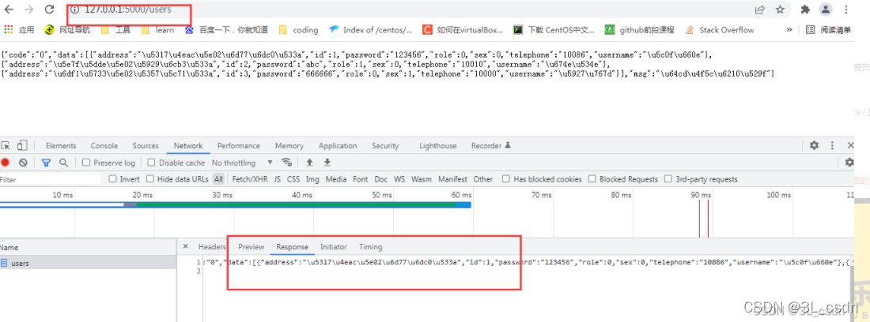Switch to the Console tab

point(104,145)
